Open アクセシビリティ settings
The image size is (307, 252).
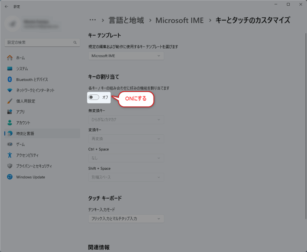[42, 155]
